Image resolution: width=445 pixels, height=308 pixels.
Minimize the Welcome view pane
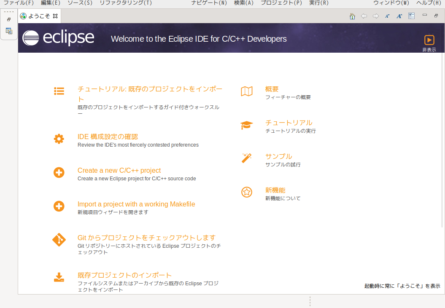pyautogui.click(x=425, y=15)
